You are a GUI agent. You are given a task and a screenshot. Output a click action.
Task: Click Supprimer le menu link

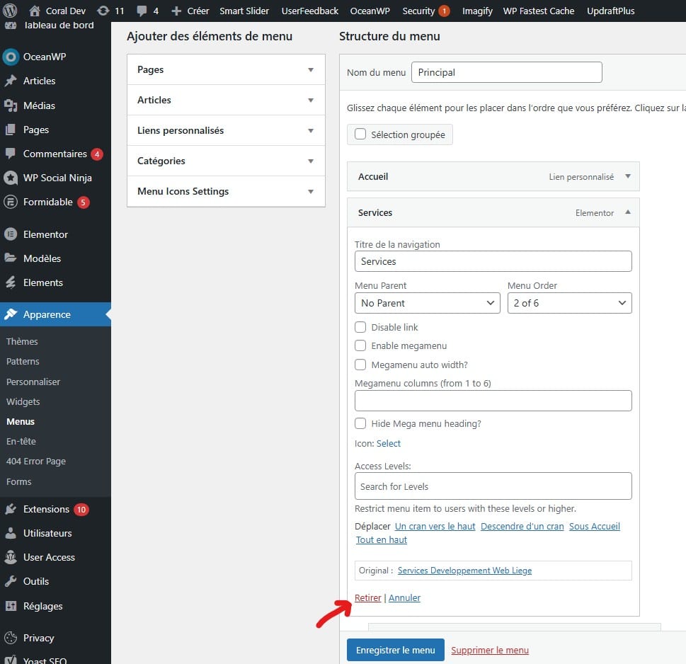click(490, 650)
